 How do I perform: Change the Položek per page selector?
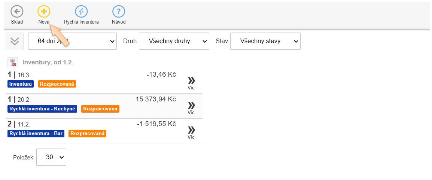52,157
